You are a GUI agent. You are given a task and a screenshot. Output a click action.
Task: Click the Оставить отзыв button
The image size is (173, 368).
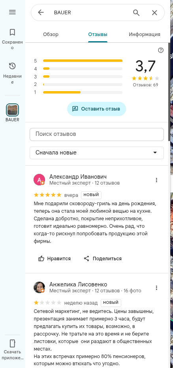(96, 109)
